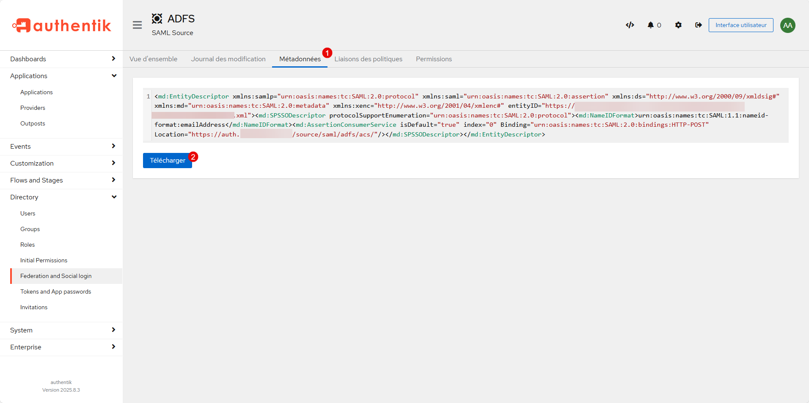This screenshot has width=809, height=403.
Task: Open the Liaisons des politiques tab
Action: click(x=368, y=59)
